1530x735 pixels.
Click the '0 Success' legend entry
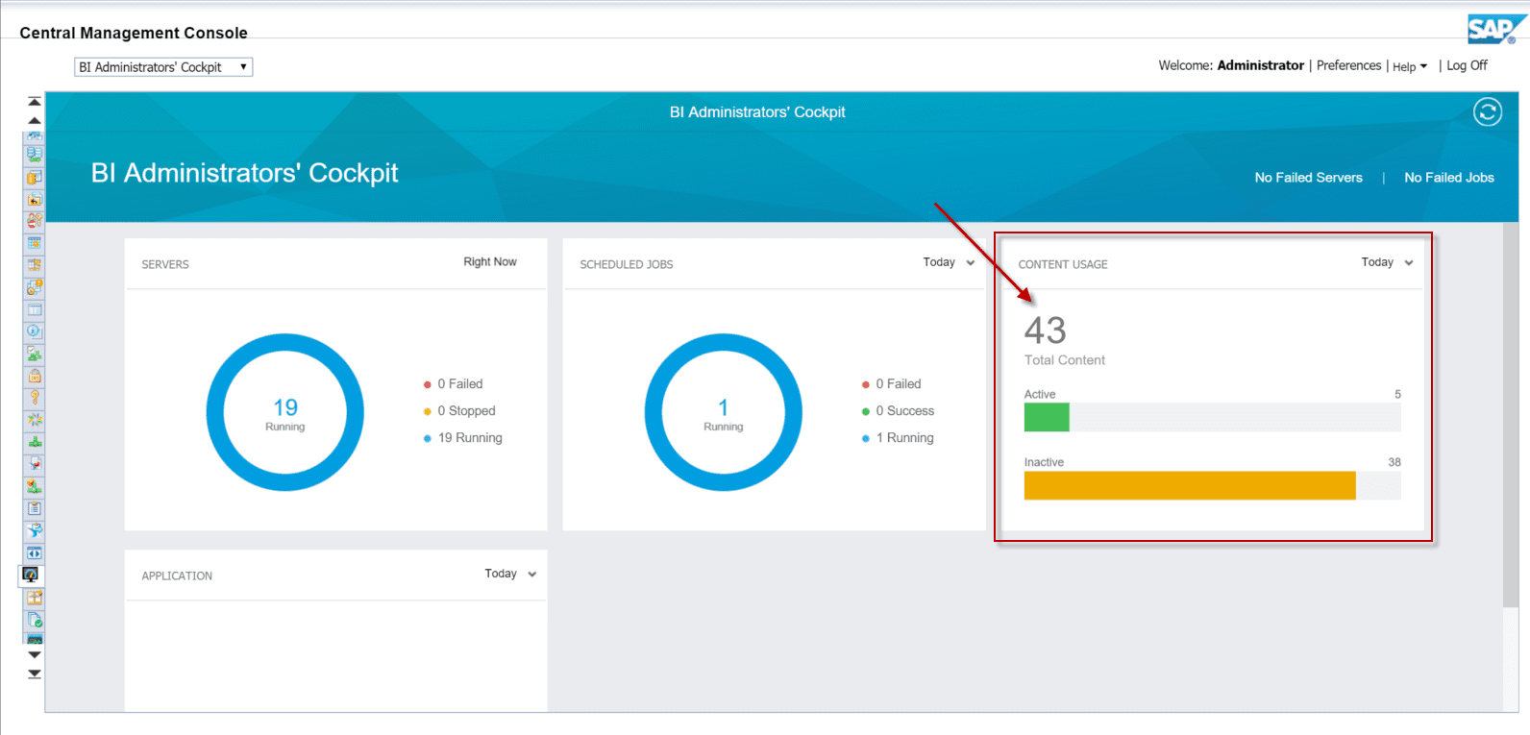898,410
